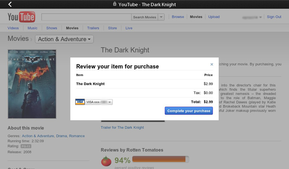Switch to the Live tab
Screen dimensions: 289x169
pyautogui.click(x=129, y=28)
